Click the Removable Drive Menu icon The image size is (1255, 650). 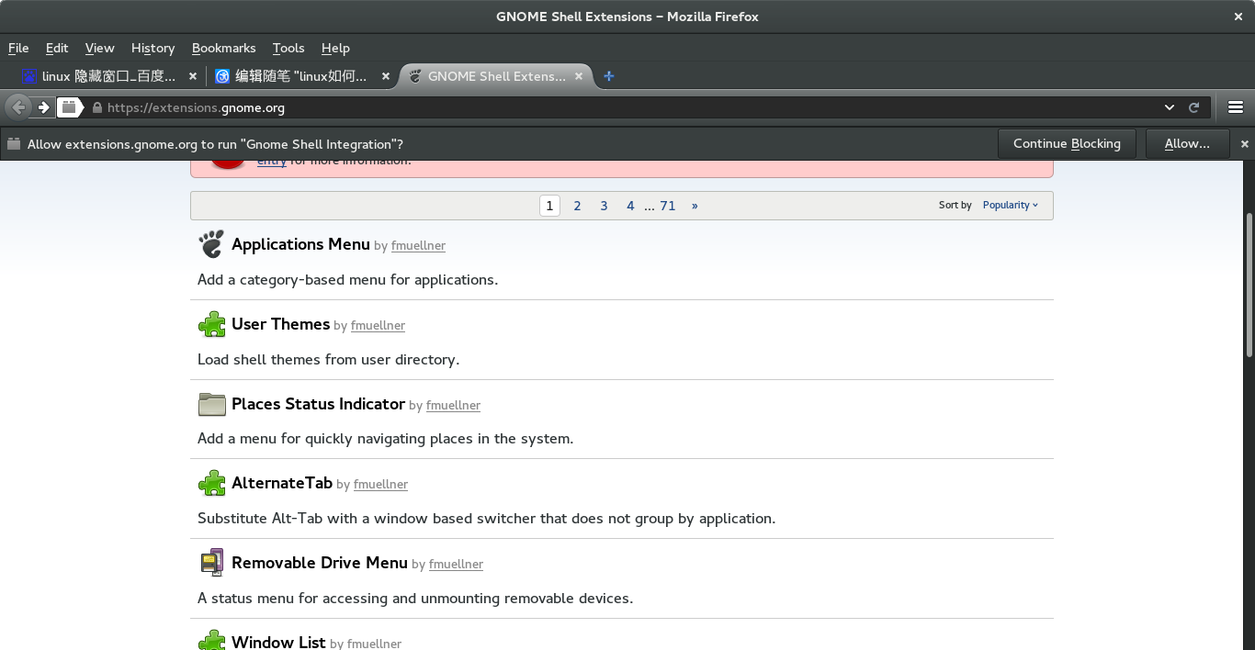pos(211,563)
